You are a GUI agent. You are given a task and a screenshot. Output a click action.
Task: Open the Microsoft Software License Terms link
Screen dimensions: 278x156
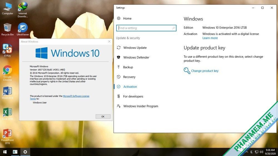coord(76,96)
